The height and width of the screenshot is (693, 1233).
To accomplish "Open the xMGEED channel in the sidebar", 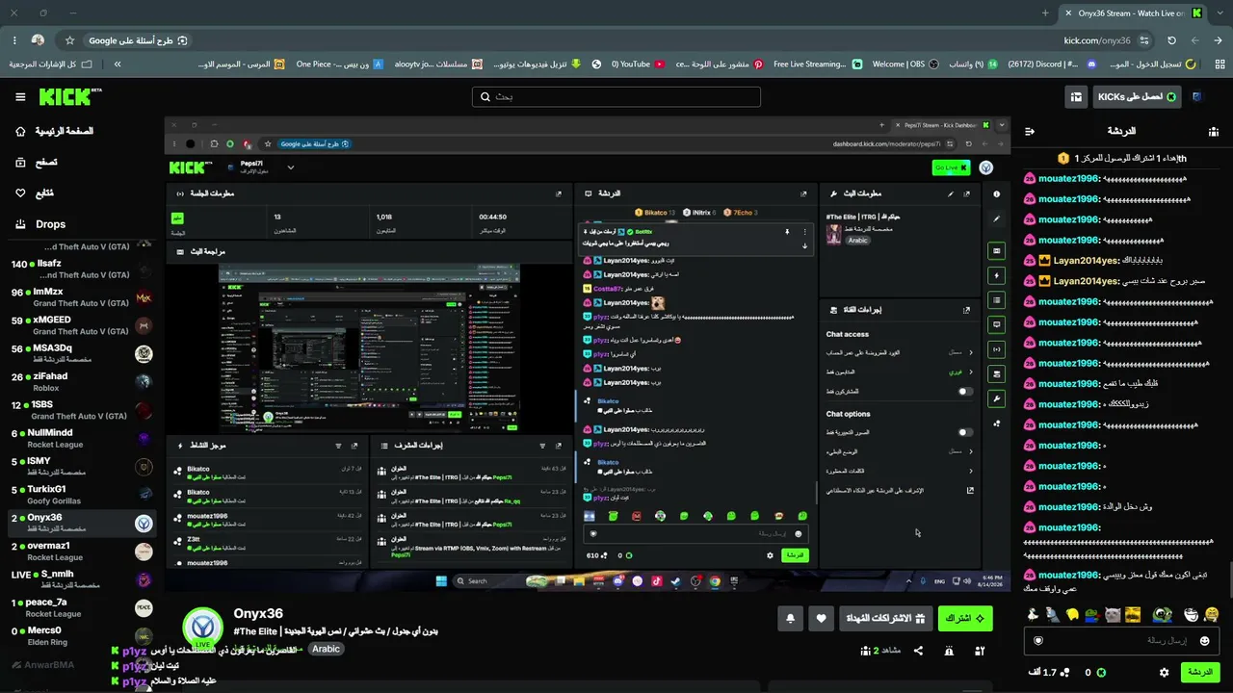I will point(80,325).
